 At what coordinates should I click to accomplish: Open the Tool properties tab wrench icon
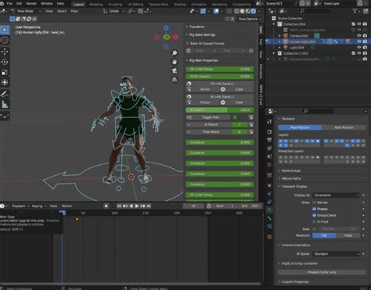[x=269, y=121]
